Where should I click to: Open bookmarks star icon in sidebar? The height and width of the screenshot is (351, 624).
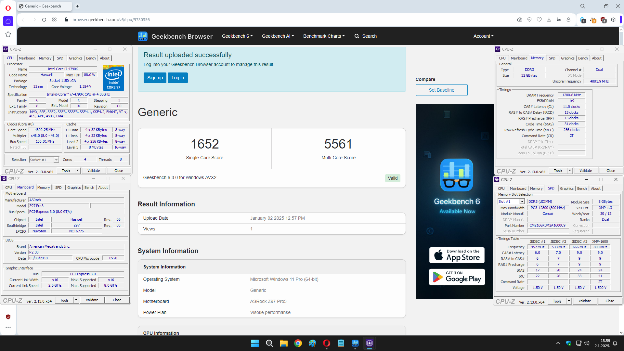(8, 34)
